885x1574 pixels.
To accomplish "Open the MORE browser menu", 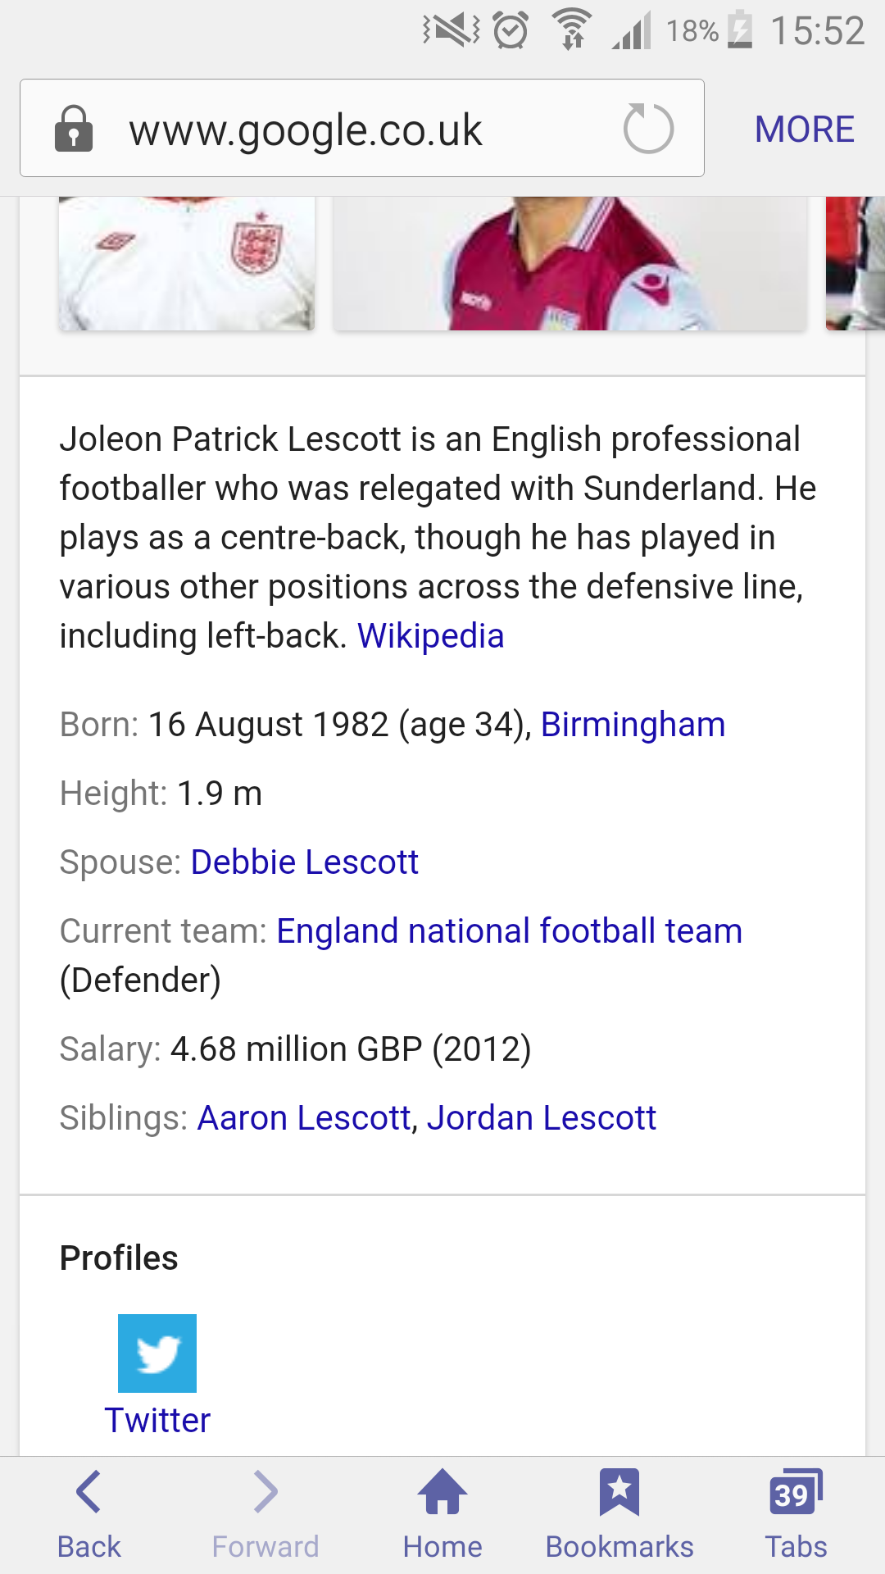I will pyautogui.click(x=804, y=129).
